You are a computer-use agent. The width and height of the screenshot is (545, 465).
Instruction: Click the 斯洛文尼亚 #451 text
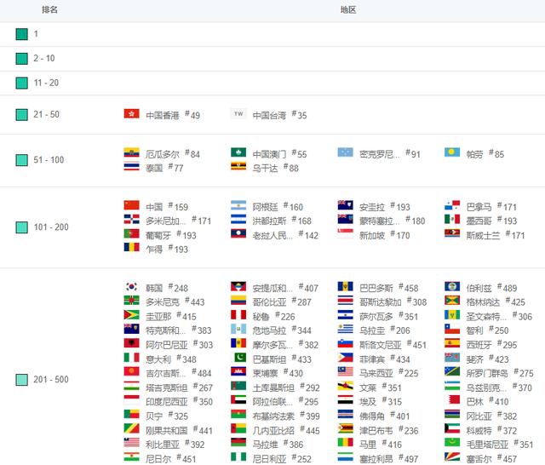393,345
